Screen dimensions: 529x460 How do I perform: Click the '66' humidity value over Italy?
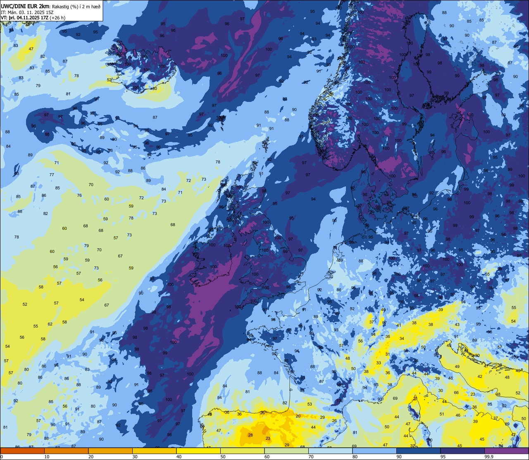click(x=456, y=392)
